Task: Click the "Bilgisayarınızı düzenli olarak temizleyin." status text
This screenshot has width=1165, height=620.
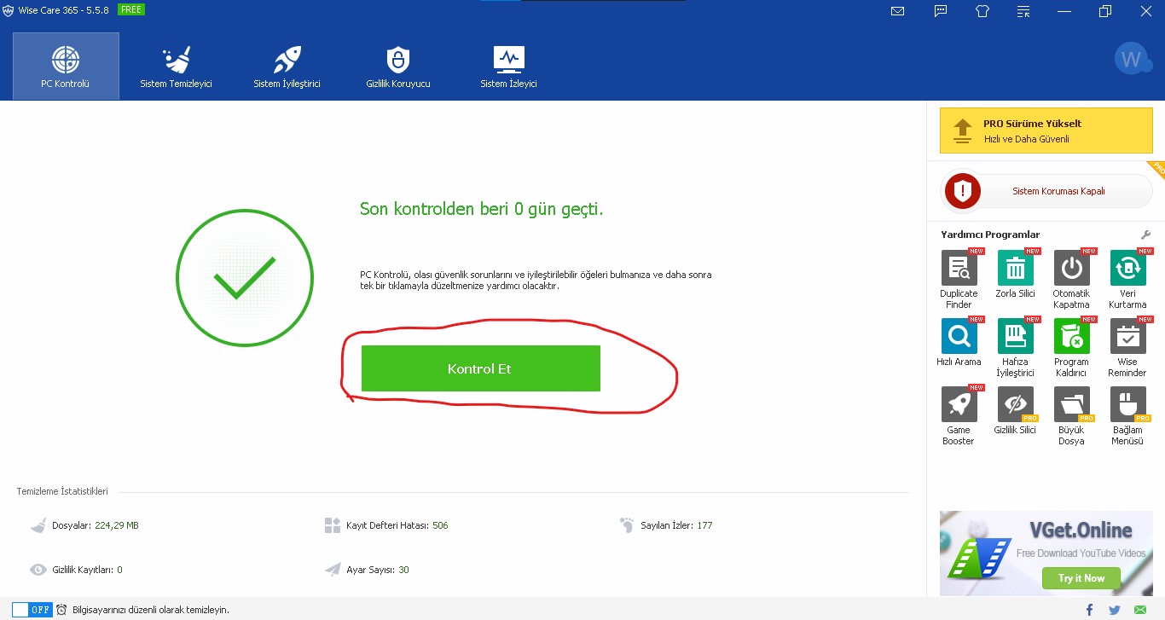Action: [151, 610]
